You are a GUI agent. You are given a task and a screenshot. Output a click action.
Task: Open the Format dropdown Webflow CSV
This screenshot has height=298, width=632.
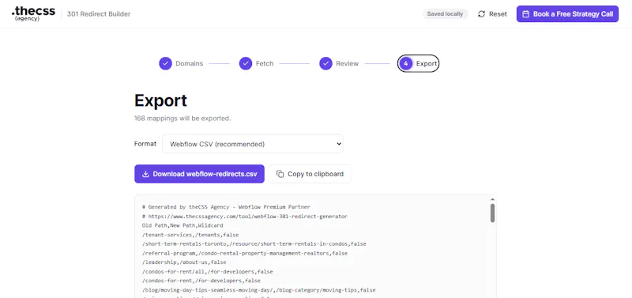coord(253,144)
